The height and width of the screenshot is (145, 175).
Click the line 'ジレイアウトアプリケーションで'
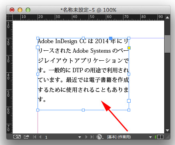(84, 61)
